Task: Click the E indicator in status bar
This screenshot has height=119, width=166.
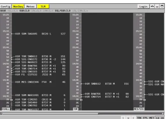Action: tap(133, 118)
